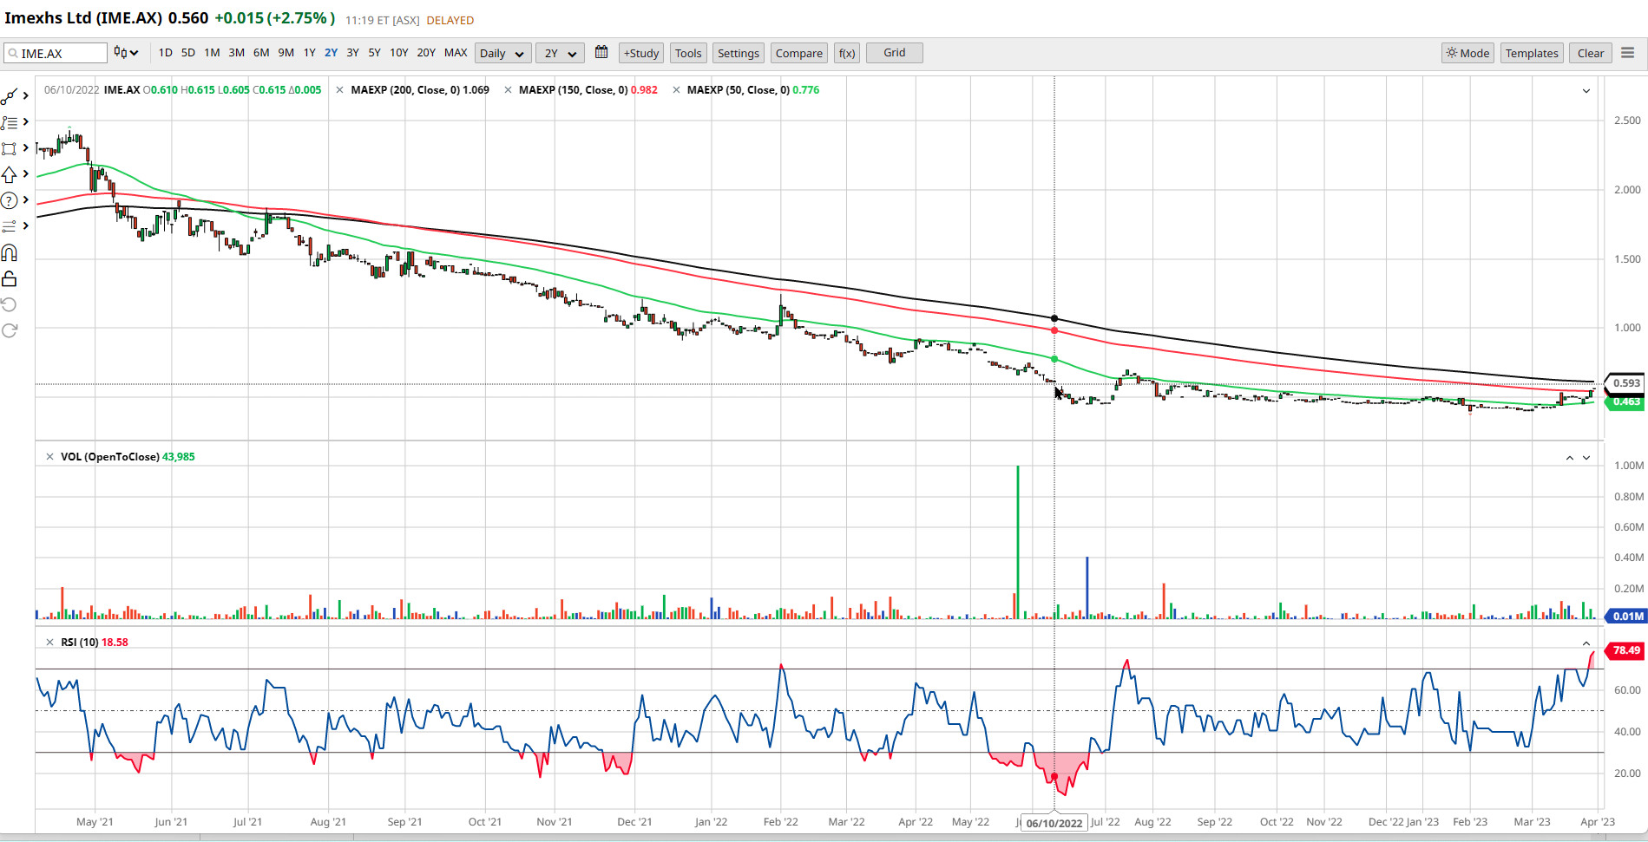Viewport: 1648px width, 842px height.
Task: Collapse the price chart legend chevron
Action: click(x=1586, y=91)
